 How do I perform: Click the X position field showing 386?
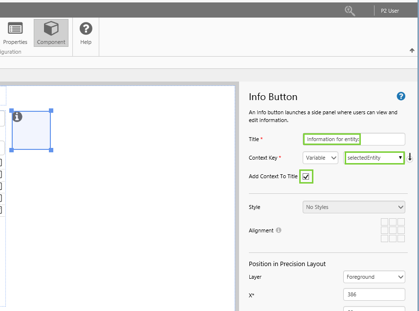(374, 294)
